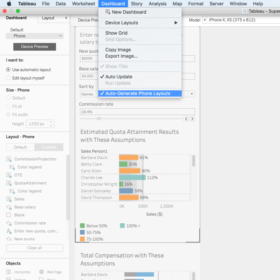The height and width of the screenshot is (280, 280).
Task: Click the Clear all button
Action: click(x=34, y=248)
